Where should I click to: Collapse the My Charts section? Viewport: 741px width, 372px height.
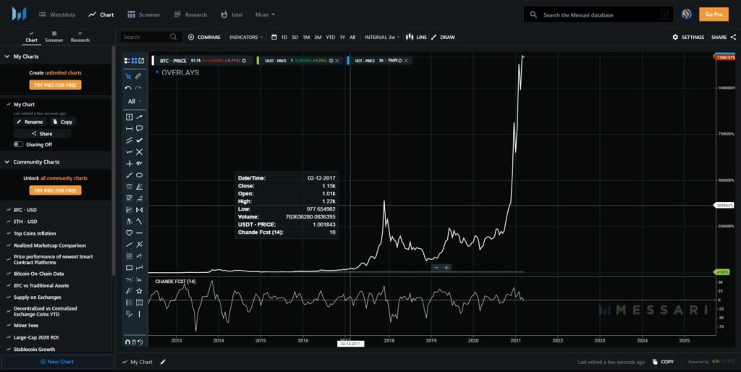point(7,56)
